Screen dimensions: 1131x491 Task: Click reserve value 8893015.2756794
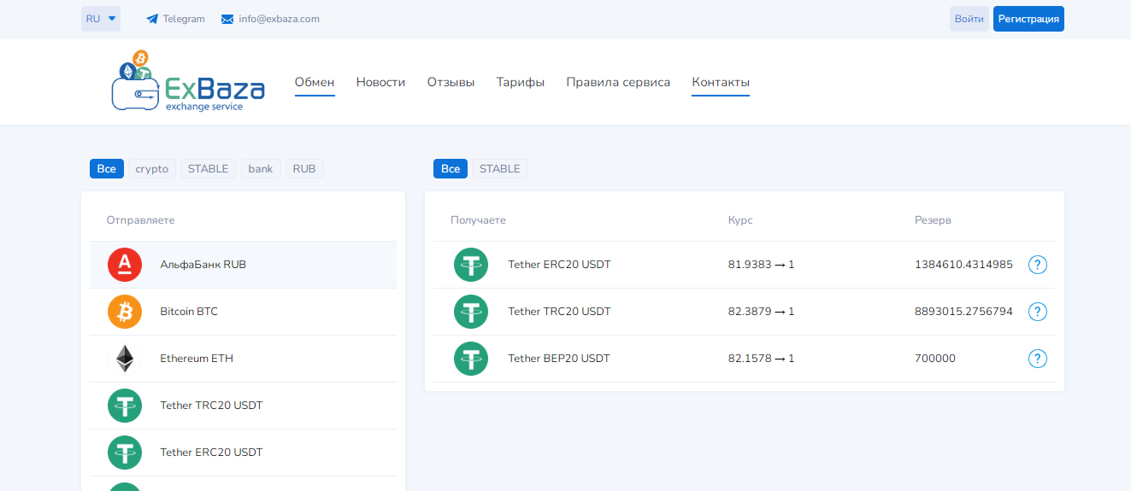[x=963, y=312]
